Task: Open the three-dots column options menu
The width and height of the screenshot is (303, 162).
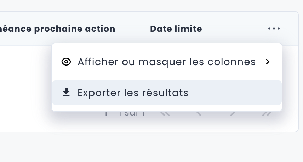Action: pyautogui.click(x=274, y=29)
